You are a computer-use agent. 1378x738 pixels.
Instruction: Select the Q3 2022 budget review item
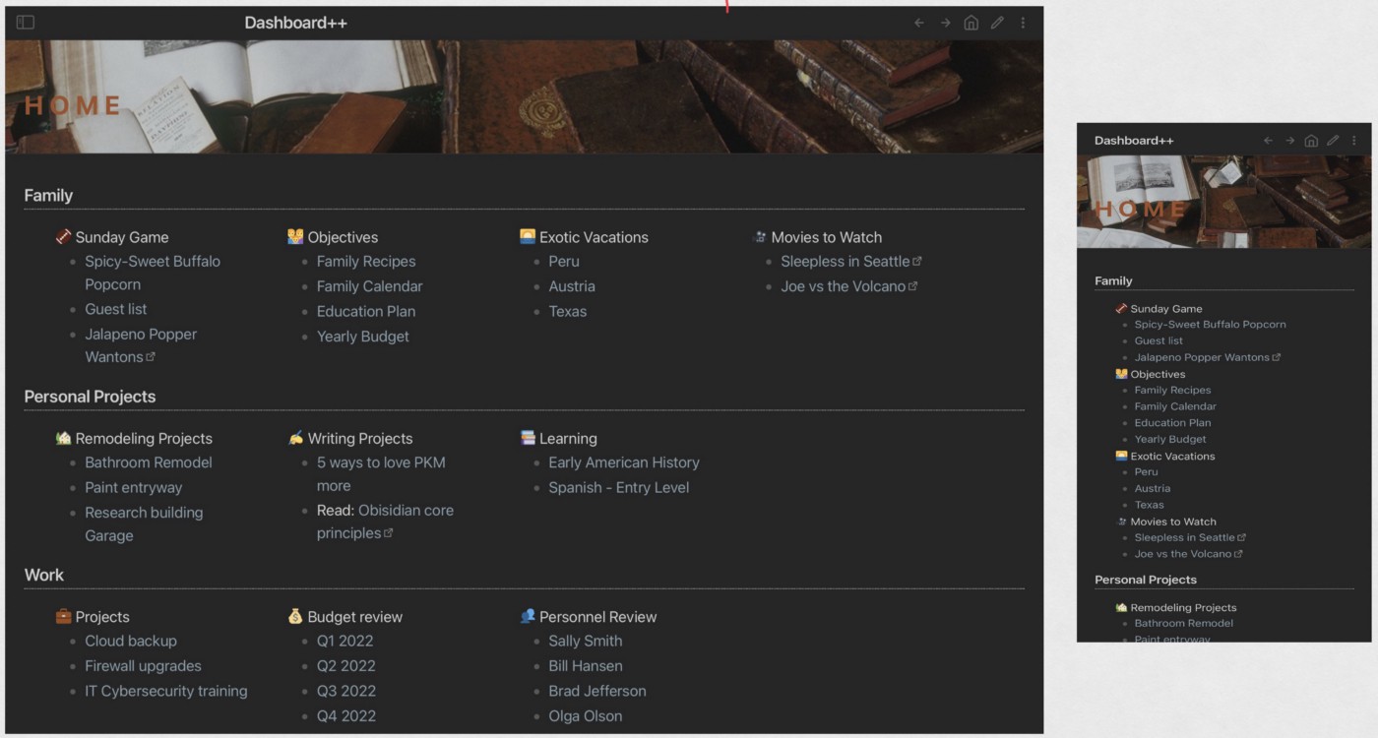[x=346, y=691]
